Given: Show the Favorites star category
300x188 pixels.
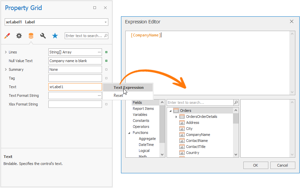Looking at the screenshot, I should click(x=55, y=36).
